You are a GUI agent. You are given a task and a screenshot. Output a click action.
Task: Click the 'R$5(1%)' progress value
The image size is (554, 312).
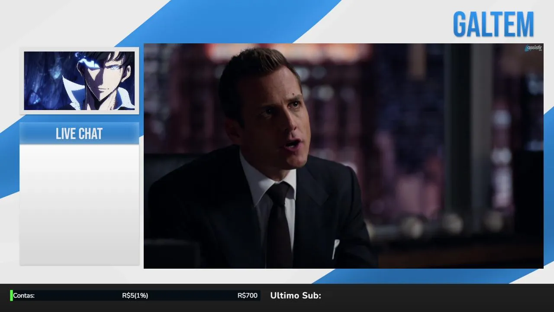point(135,296)
